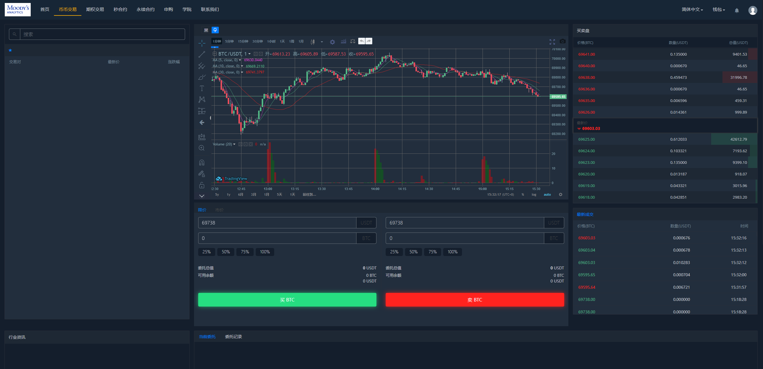
Task: Switch to the 市价 order tab
Action: [219, 210]
